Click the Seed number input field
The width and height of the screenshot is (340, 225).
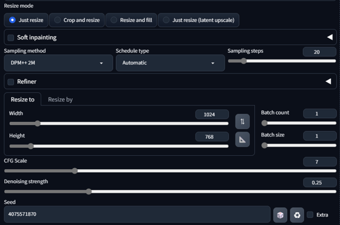(137, 214)
